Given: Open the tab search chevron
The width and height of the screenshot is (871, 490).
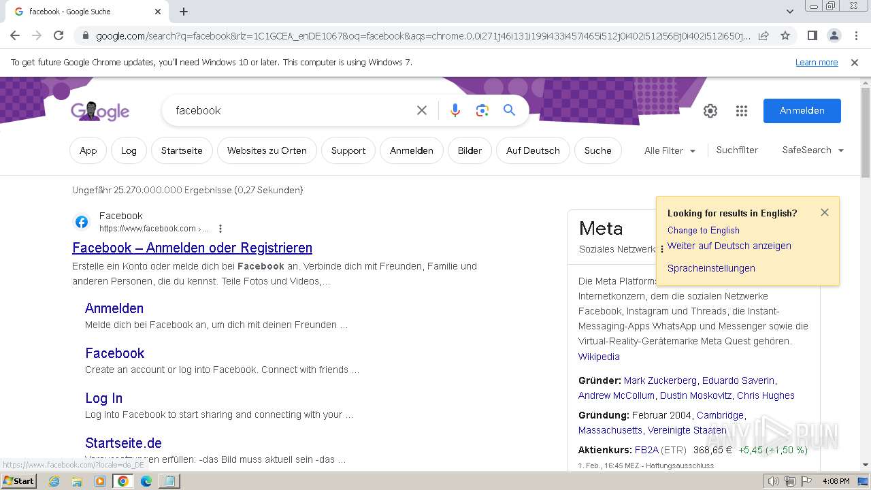Looking at the screenshot, I should coord(790,12).
